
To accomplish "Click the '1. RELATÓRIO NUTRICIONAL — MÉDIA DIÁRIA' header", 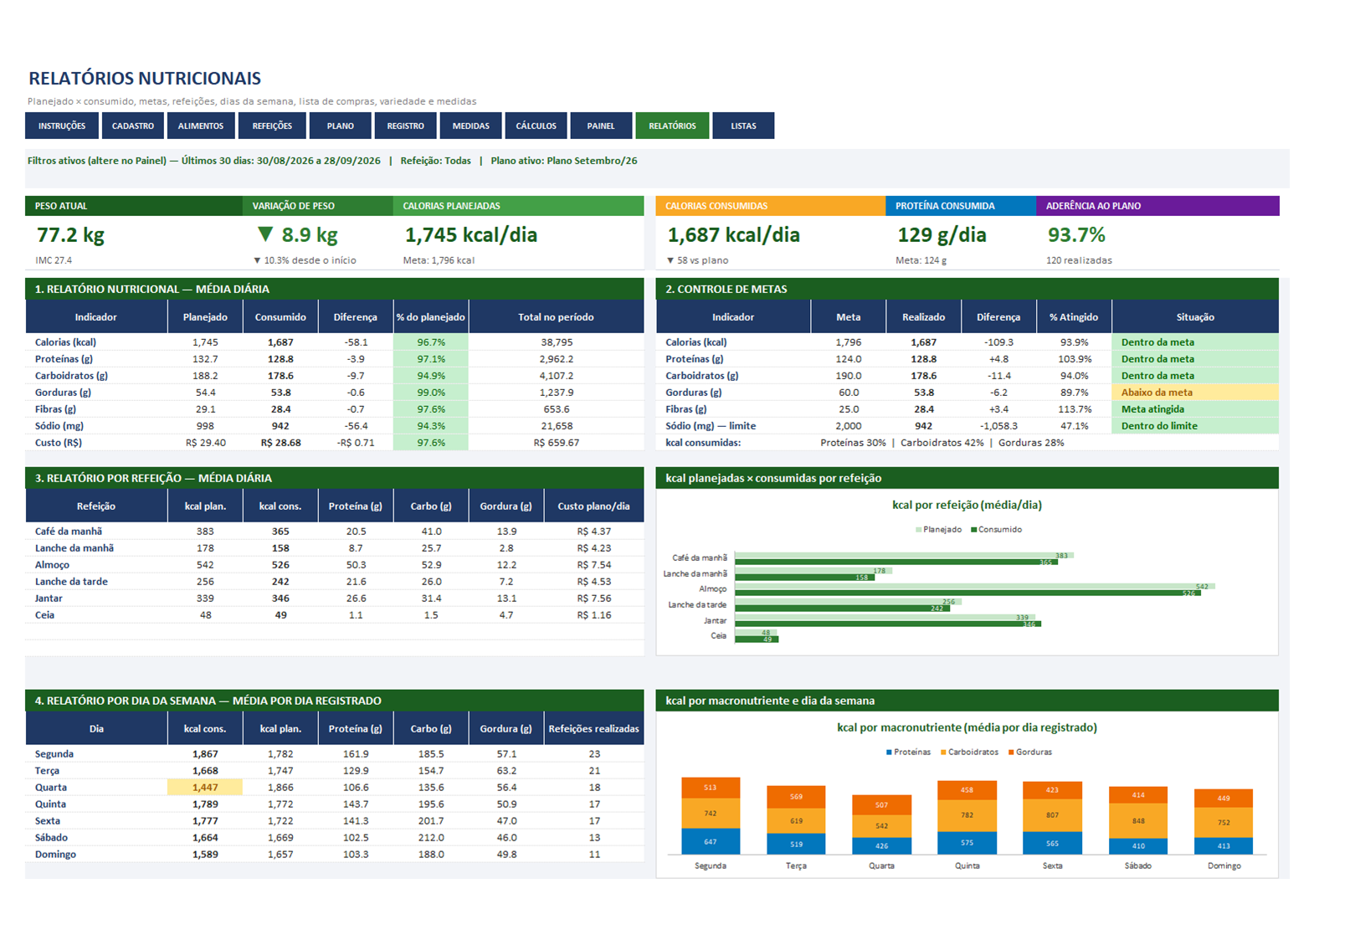I will pos(335,289).
